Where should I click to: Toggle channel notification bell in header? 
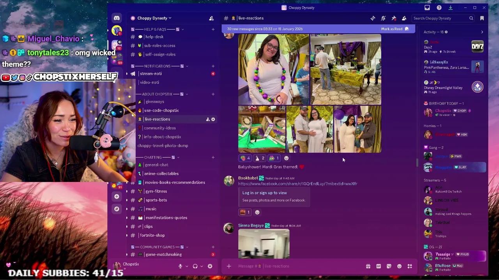click(383, 18)
